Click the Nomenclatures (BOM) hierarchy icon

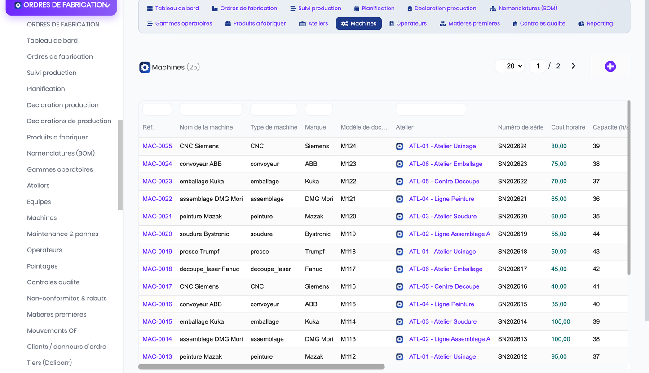click(x=493, y=9)
